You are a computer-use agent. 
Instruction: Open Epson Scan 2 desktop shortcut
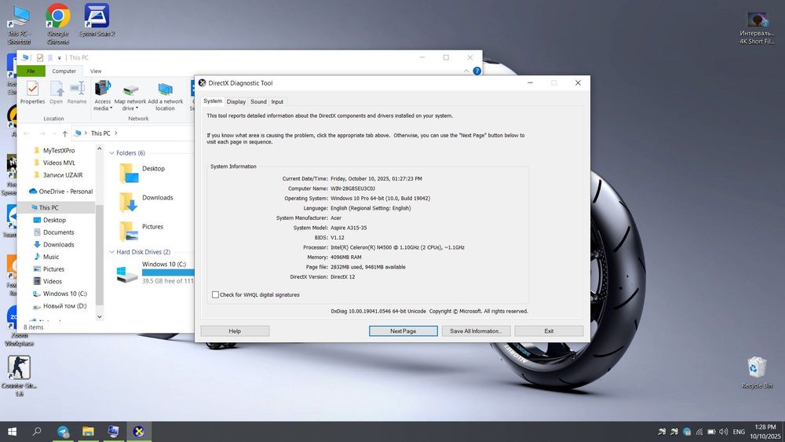coord(97,20)
